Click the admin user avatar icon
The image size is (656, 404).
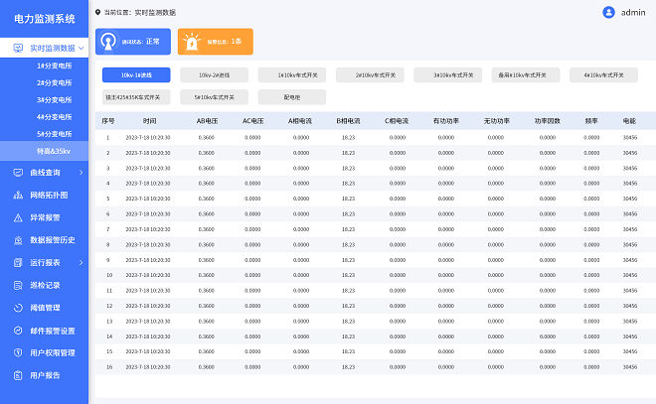point(608,12)
